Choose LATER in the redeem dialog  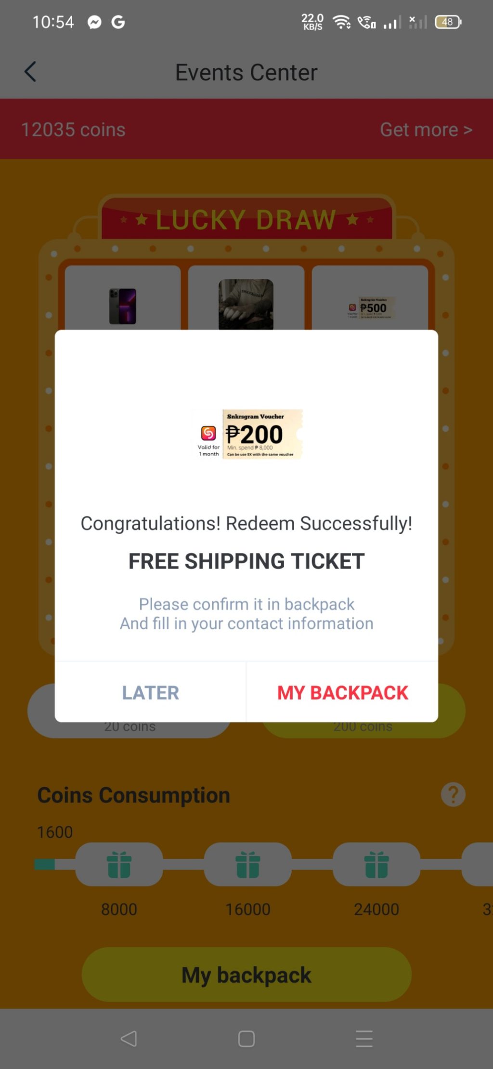click(151, 692)
